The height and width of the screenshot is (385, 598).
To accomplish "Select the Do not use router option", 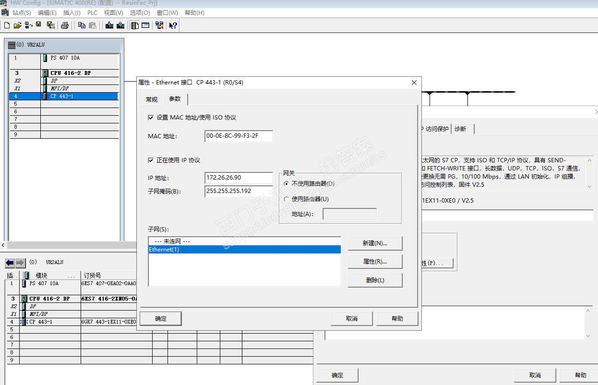I will [x=287, y=184].
